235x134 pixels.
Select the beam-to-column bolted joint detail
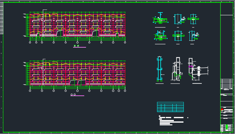[198, 69]
